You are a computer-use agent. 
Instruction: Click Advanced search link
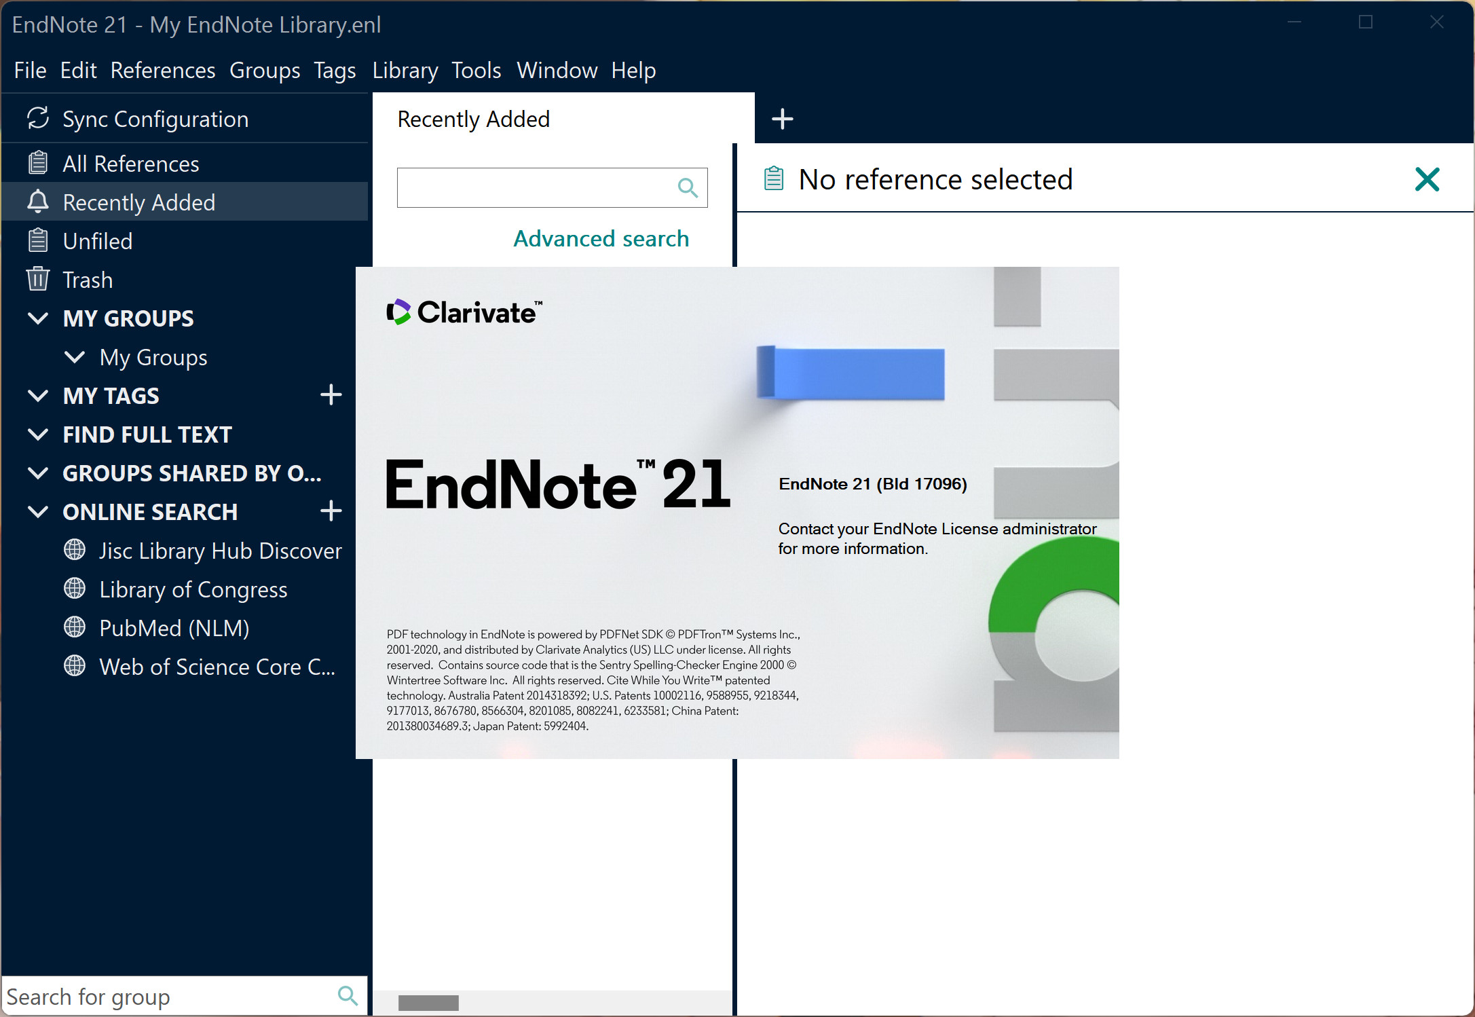pyautogui.click(x=602, y=239)
